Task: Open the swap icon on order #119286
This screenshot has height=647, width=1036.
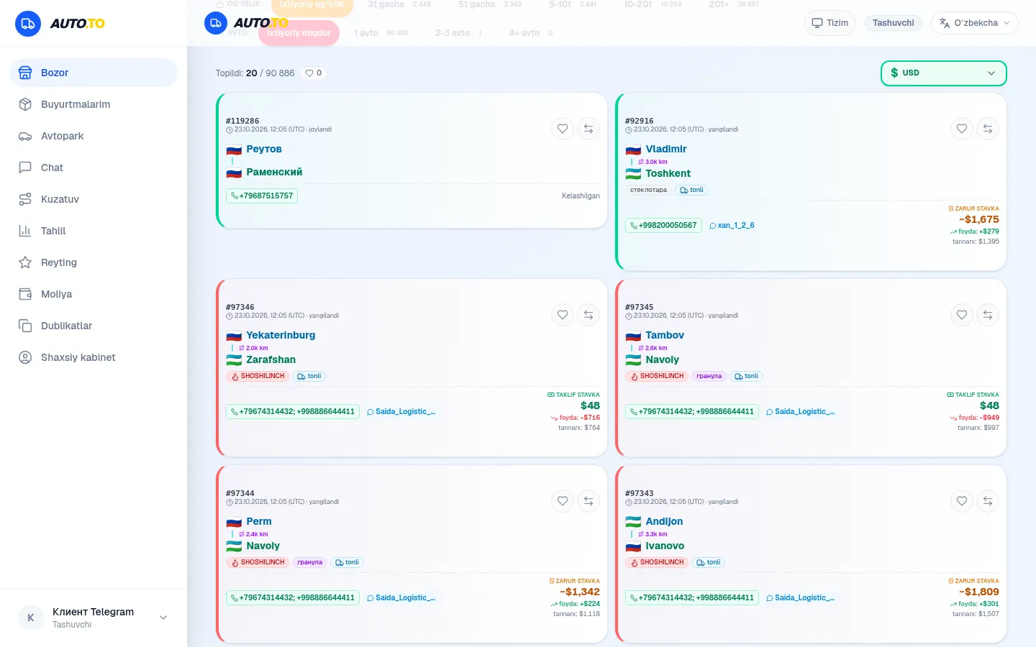Action: coord(589,129)
